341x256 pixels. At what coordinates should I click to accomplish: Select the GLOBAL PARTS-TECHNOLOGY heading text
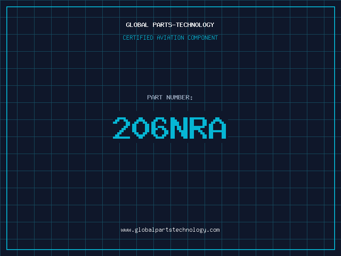(170, 25)
